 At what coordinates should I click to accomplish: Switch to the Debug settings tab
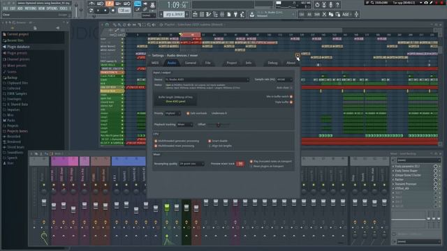[x=272, y=63]
